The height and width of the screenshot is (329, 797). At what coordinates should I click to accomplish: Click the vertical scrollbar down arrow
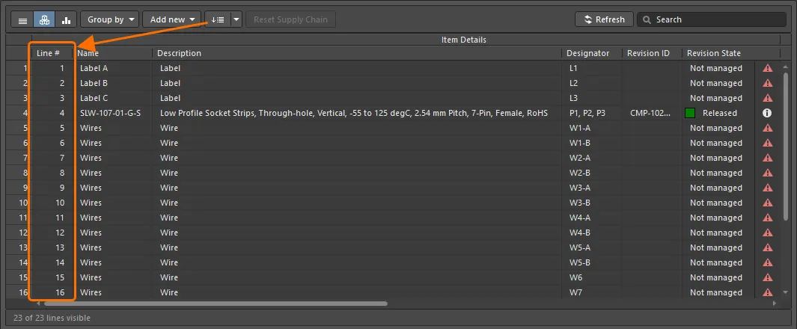pyautogui.click(x=787, y=293)
